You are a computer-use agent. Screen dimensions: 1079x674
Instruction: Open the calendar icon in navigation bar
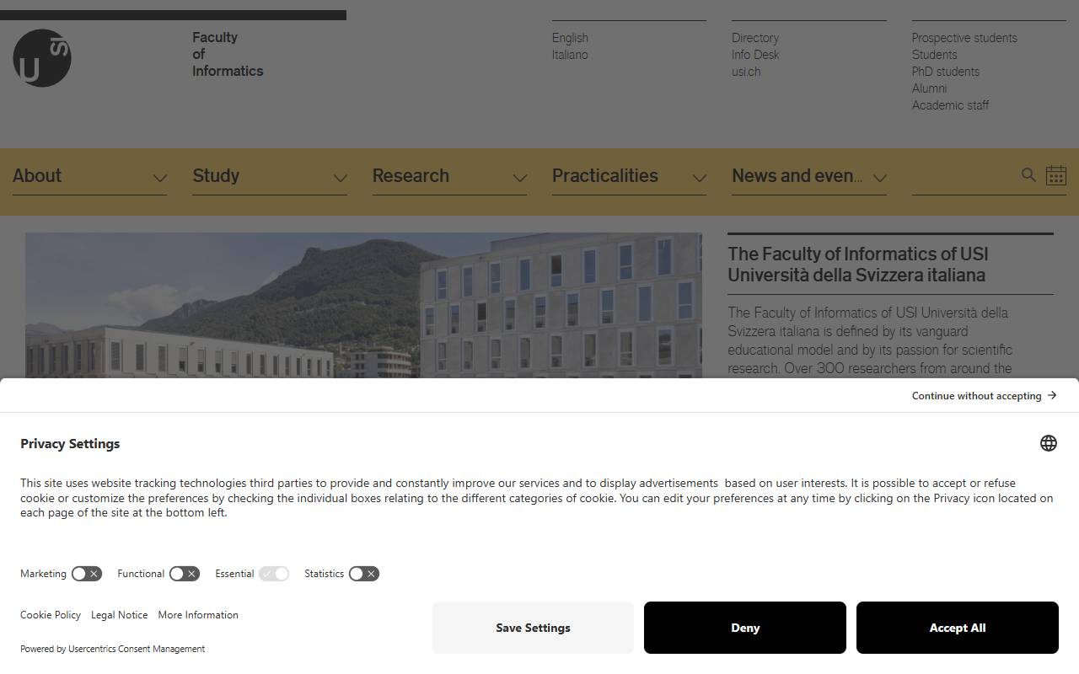coord(1056,175)
